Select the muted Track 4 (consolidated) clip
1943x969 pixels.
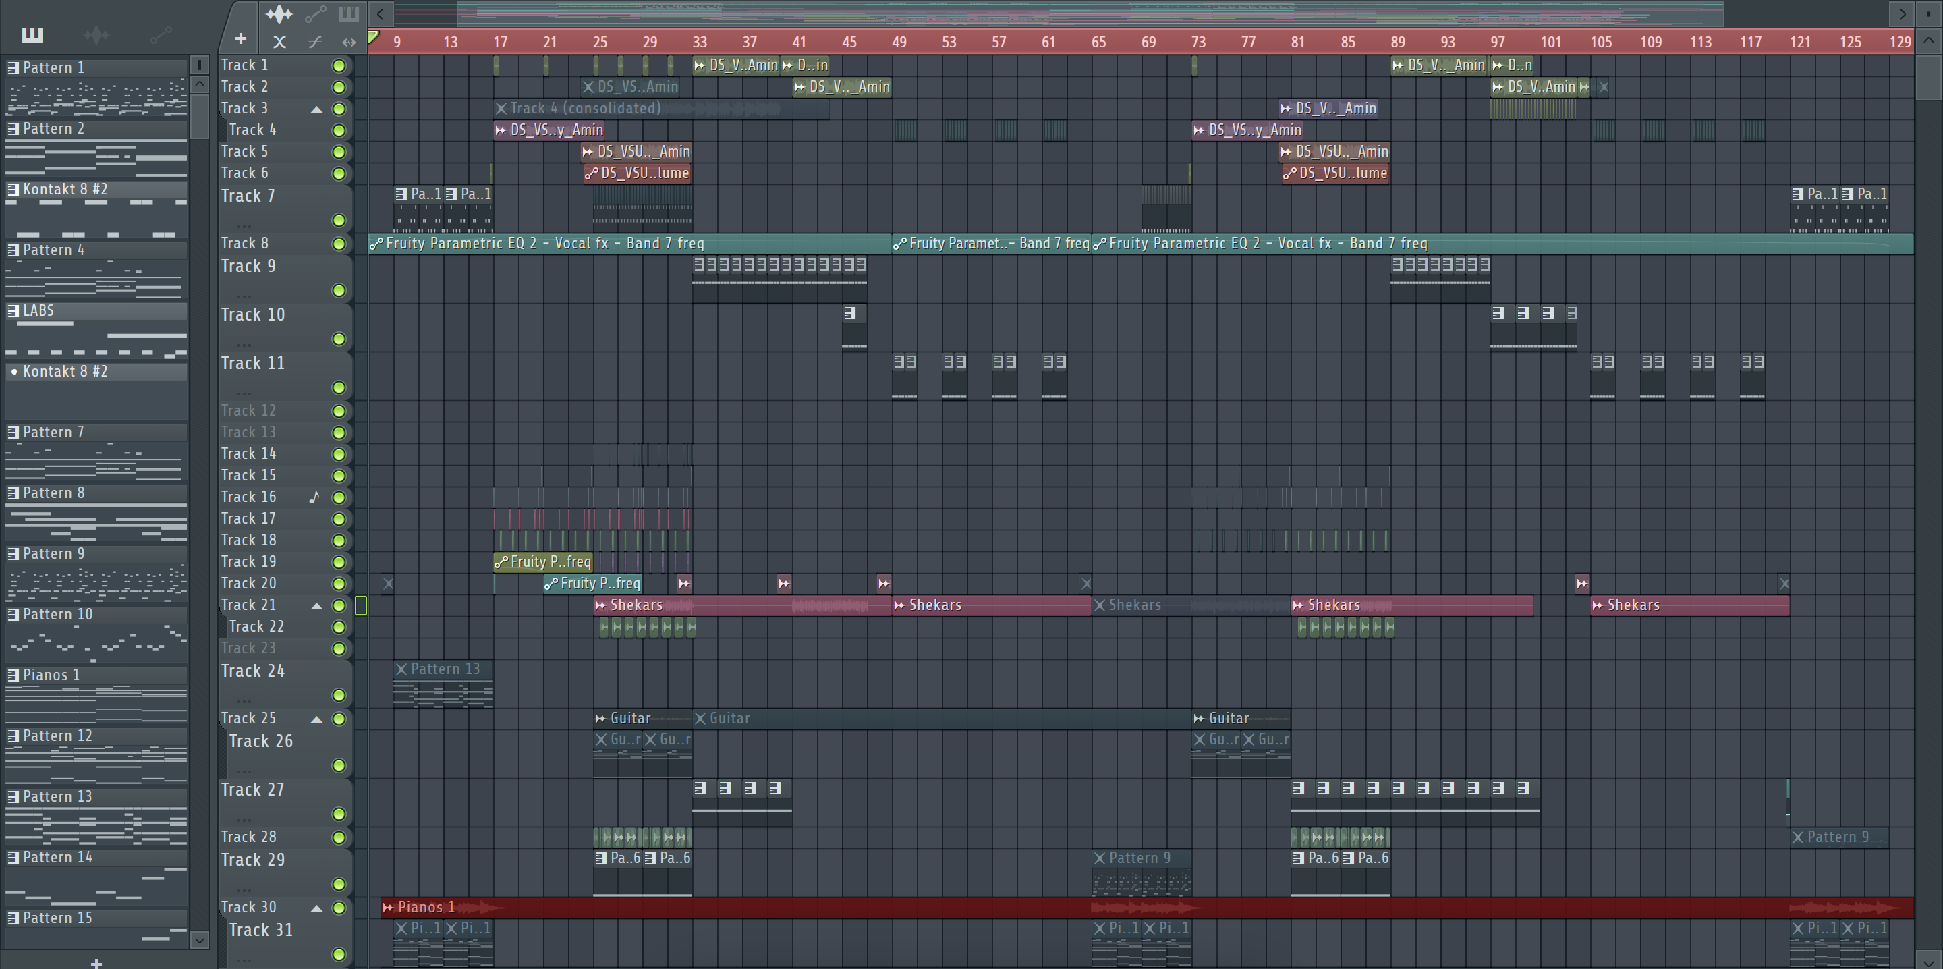click(x=661, y=109)
